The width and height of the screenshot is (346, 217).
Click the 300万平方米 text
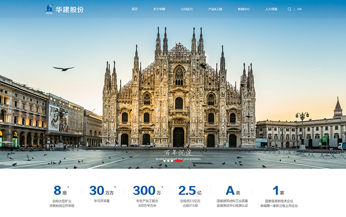tap(147, 205)
